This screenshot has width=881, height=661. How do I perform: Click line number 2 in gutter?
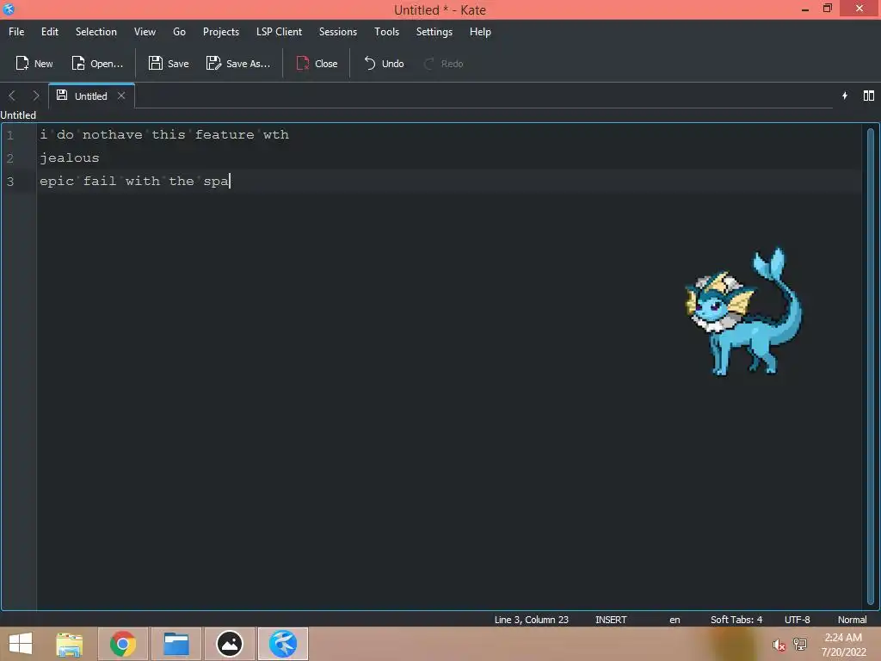click(10, 158)
